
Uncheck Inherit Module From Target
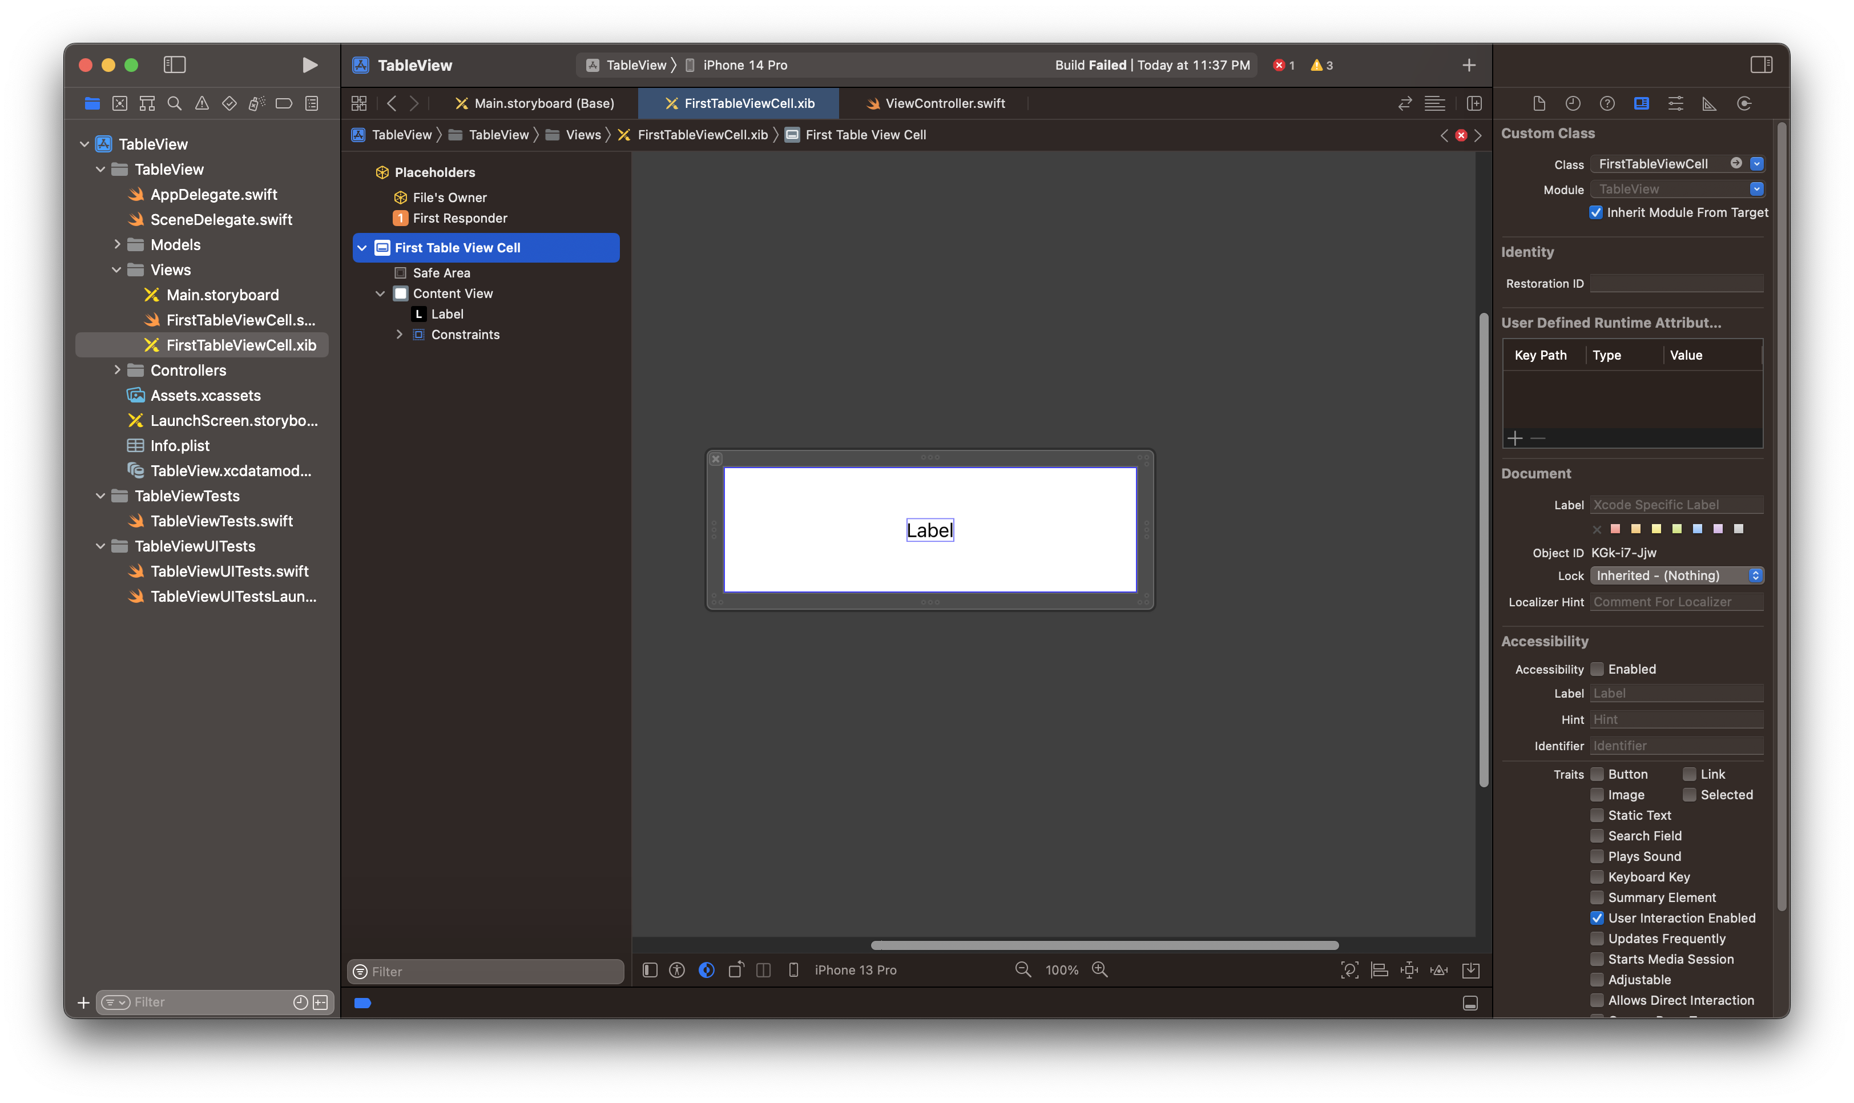click(1595, 212)
